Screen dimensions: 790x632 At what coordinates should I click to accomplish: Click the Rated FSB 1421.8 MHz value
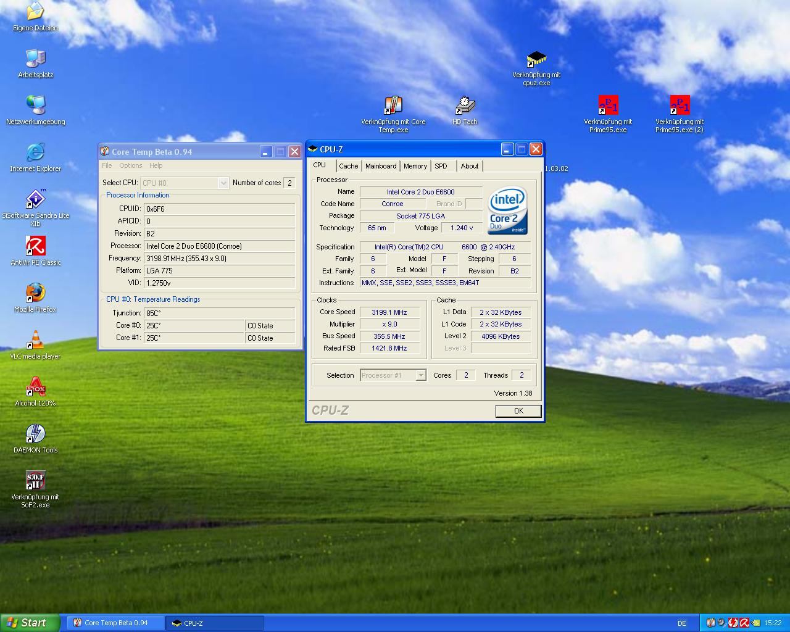pyautogui.click(x=389, y=348)
